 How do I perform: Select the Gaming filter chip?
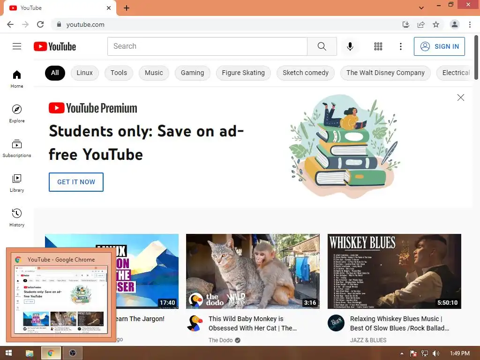[x=192, y=73]
